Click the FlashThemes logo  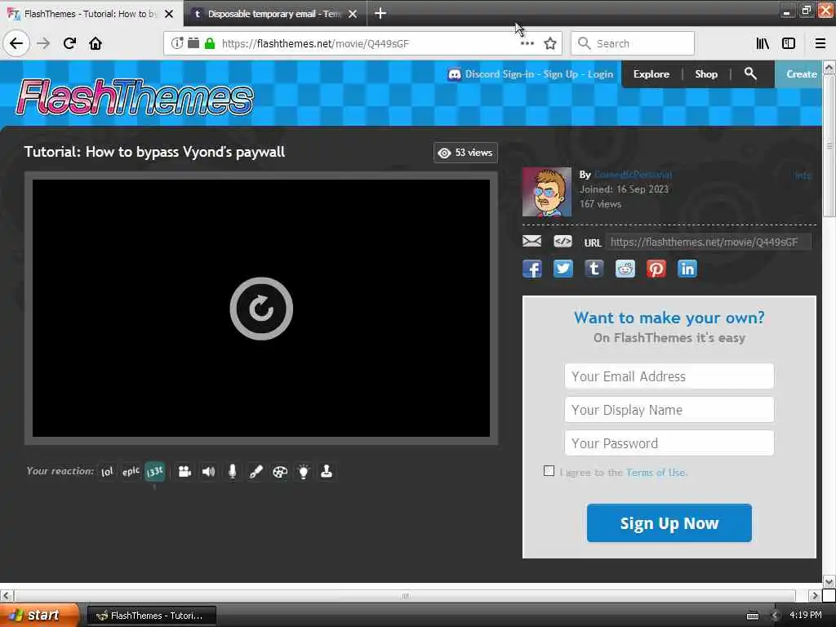point(135,97)
